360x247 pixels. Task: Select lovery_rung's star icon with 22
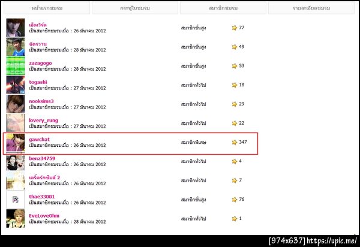pyautogui.click(x=235, y=123)
